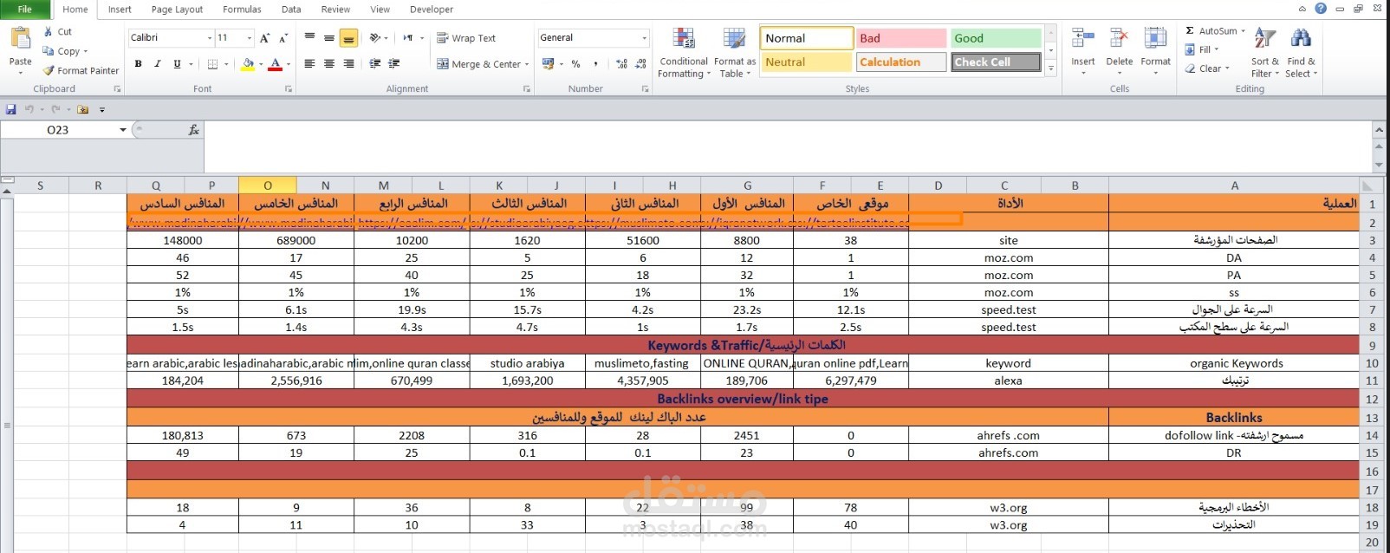Open Find & Select binoculars
This screenshot has height=553, width=1390.
tap(1301, 52)
